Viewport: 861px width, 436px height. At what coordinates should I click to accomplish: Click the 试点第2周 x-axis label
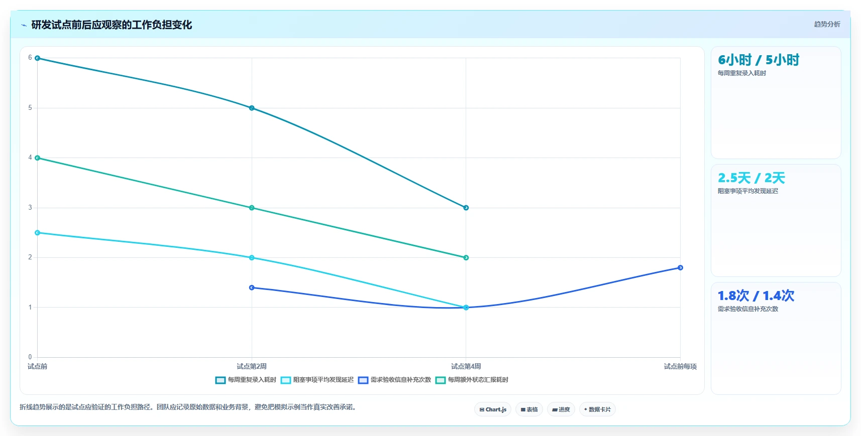point(252,367)
